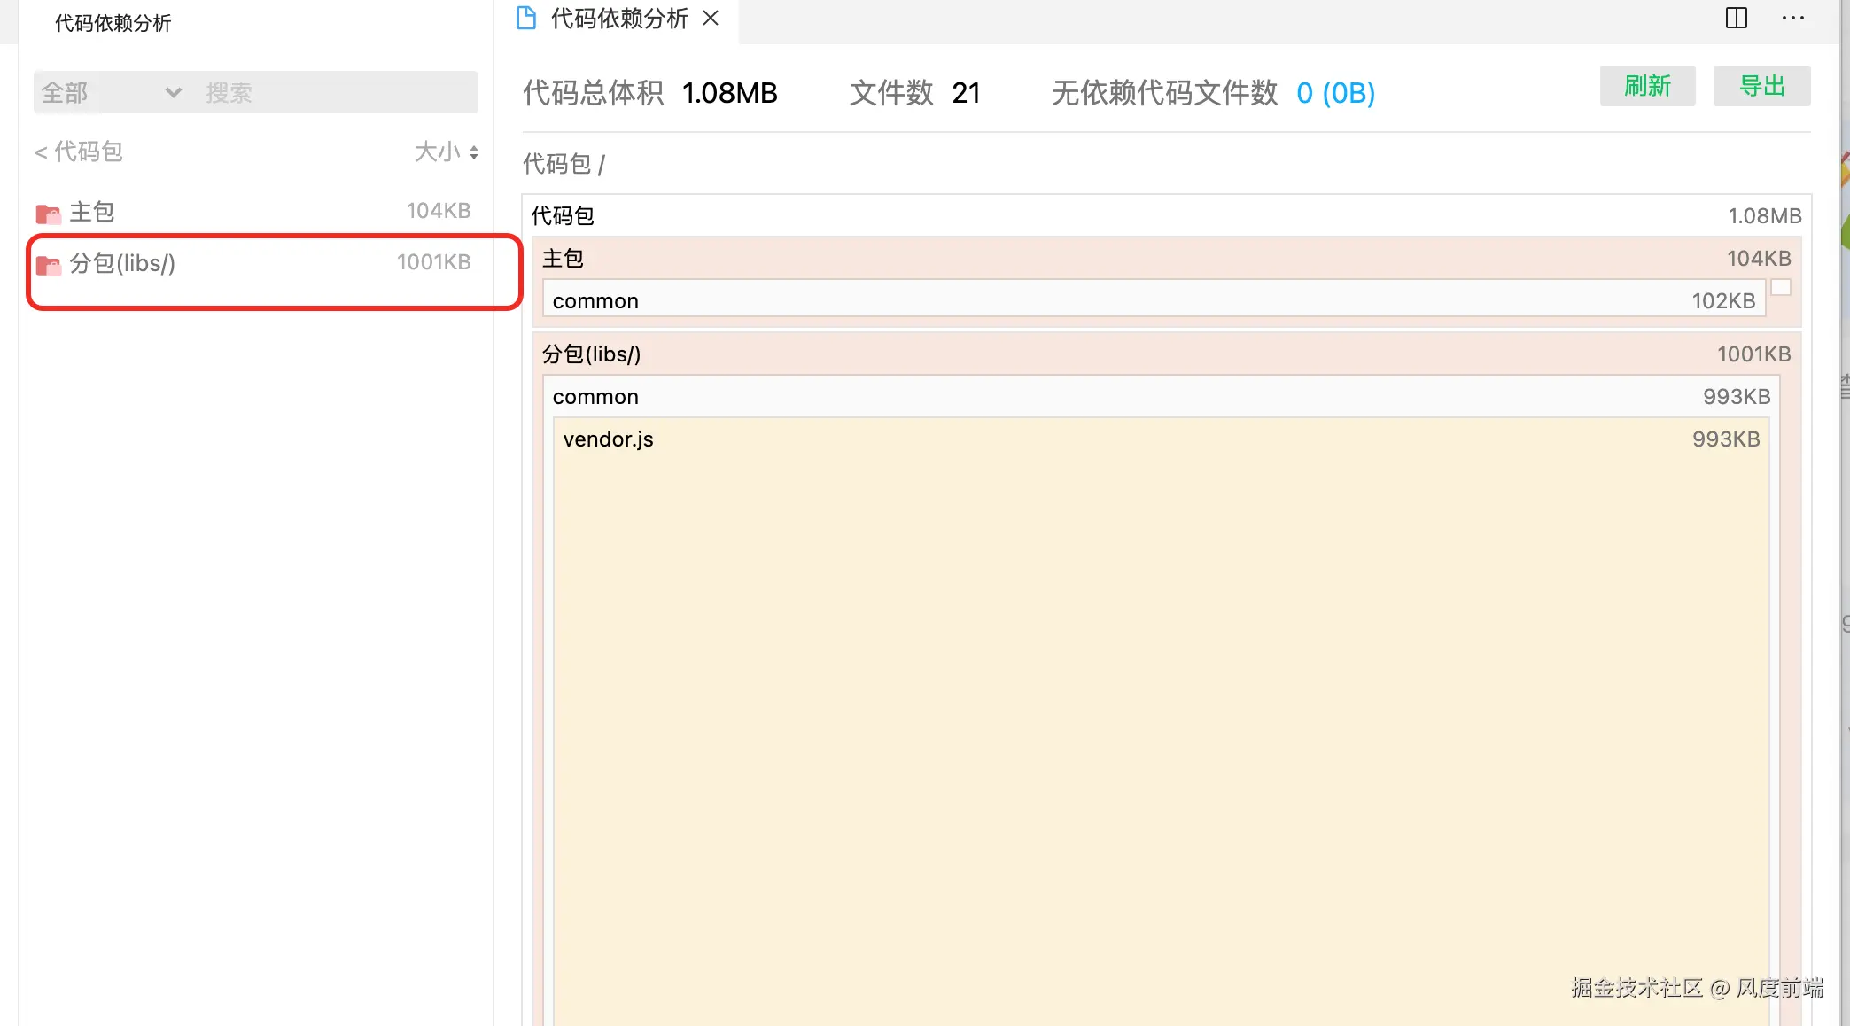This screenshot has width=1850, height=1026.
Task: Click the 导出 button
Action: 1761,86
